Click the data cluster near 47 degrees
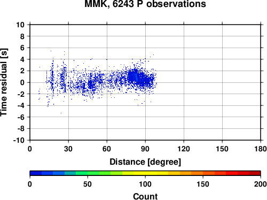 click(91, 84)
